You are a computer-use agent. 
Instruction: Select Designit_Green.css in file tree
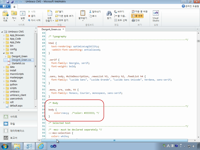(x=21, y=60)
